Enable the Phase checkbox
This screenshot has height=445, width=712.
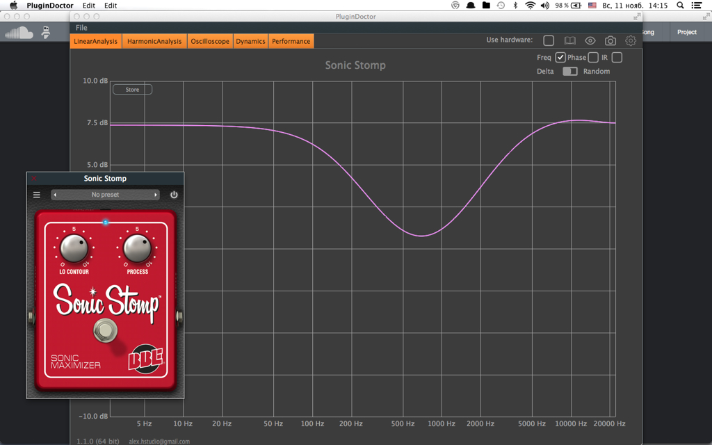(593, 58)
